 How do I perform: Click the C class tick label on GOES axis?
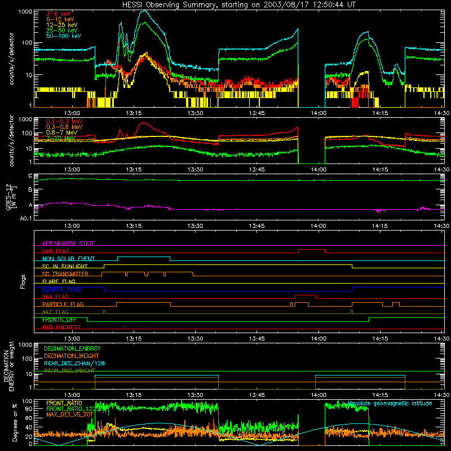point(30,176)
